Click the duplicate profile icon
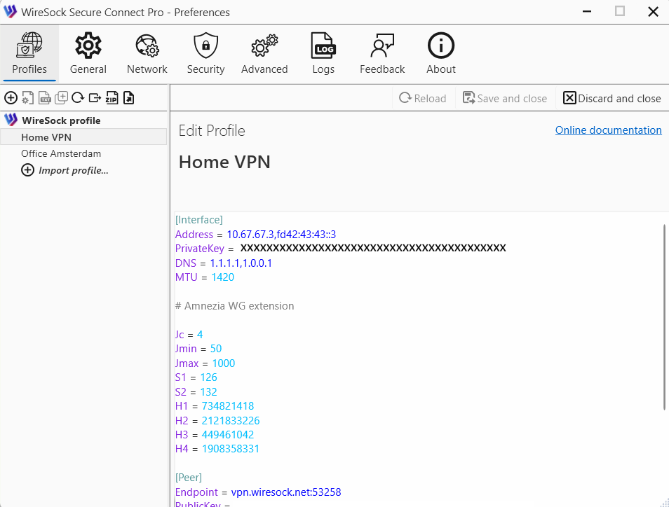The width and height of the screenshot is (669, 507). pos(62,98)
